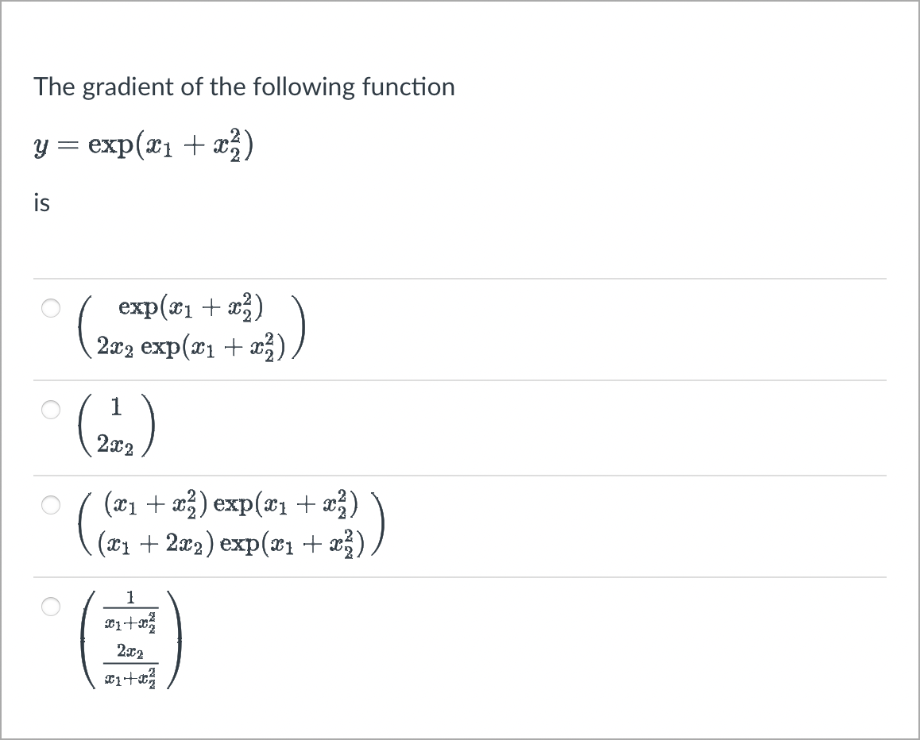Screen dimensions: 920x740
Task: Click the numerator 1 in the fraction answer
Action: tap(130, 596)
